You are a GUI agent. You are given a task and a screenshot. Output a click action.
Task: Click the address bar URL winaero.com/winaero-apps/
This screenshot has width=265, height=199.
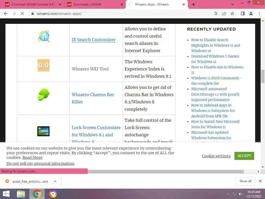59,13
